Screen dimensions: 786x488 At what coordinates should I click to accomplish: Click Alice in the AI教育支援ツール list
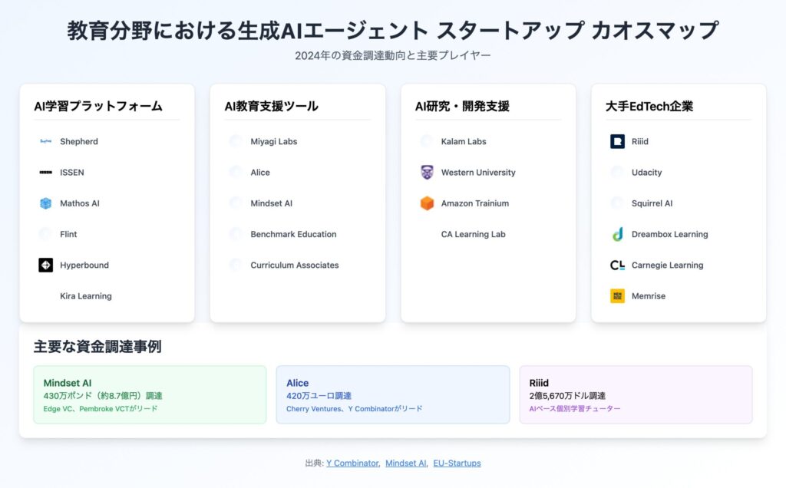click(260, 173)
